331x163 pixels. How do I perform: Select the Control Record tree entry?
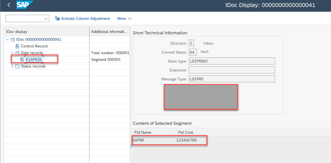pos(34,46)
